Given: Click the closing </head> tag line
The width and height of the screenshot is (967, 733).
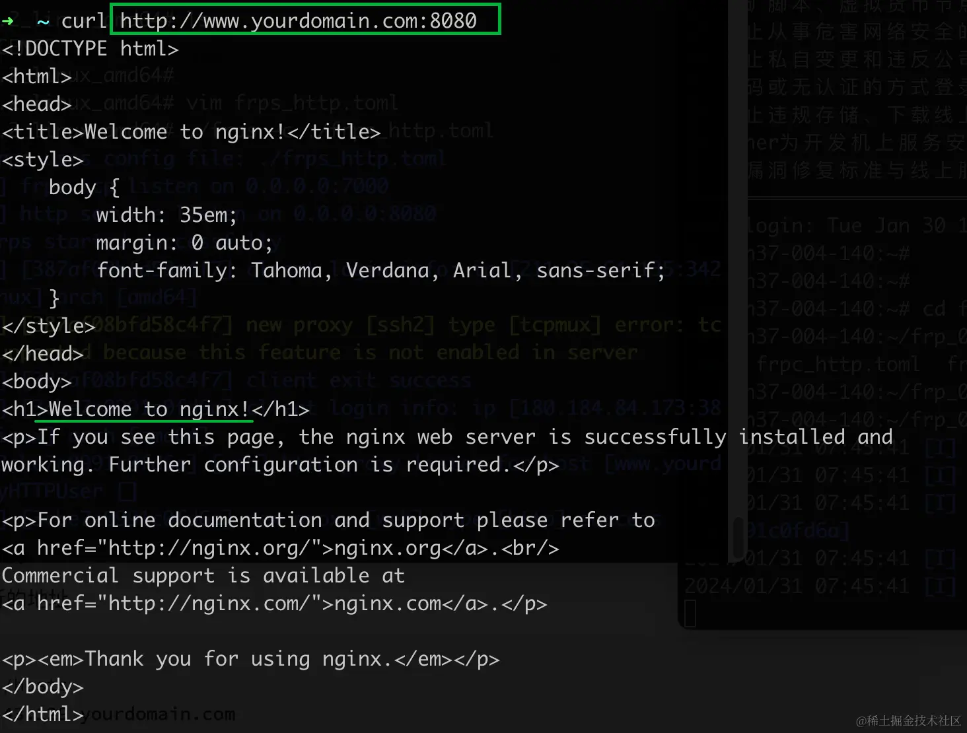Looking at the screenshot, I should point(42,354).
